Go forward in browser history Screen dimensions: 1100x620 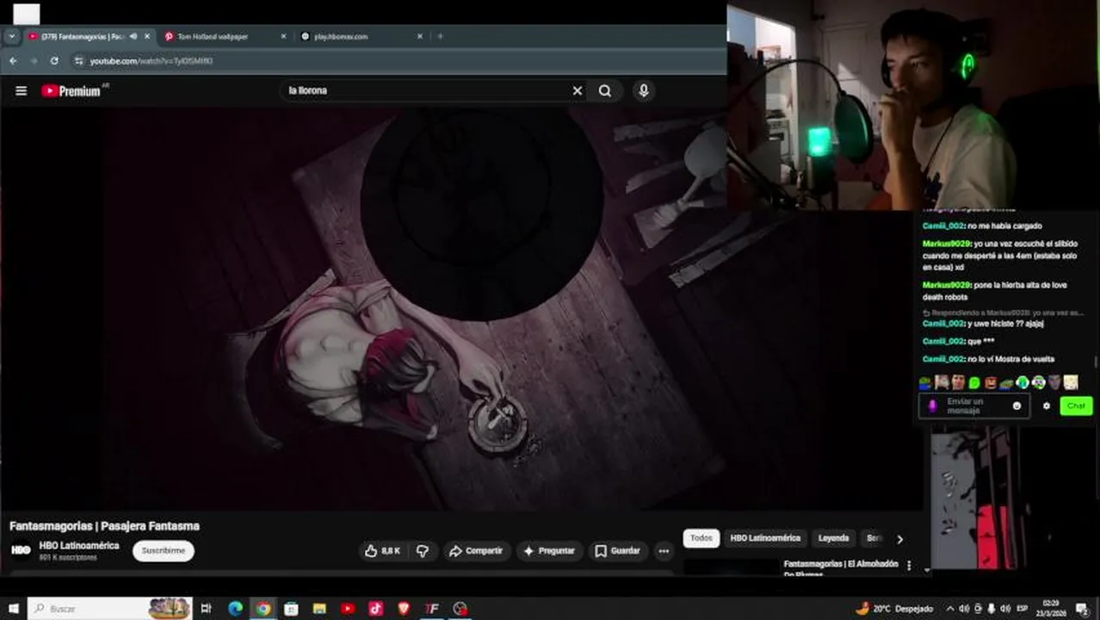[34, 61]
